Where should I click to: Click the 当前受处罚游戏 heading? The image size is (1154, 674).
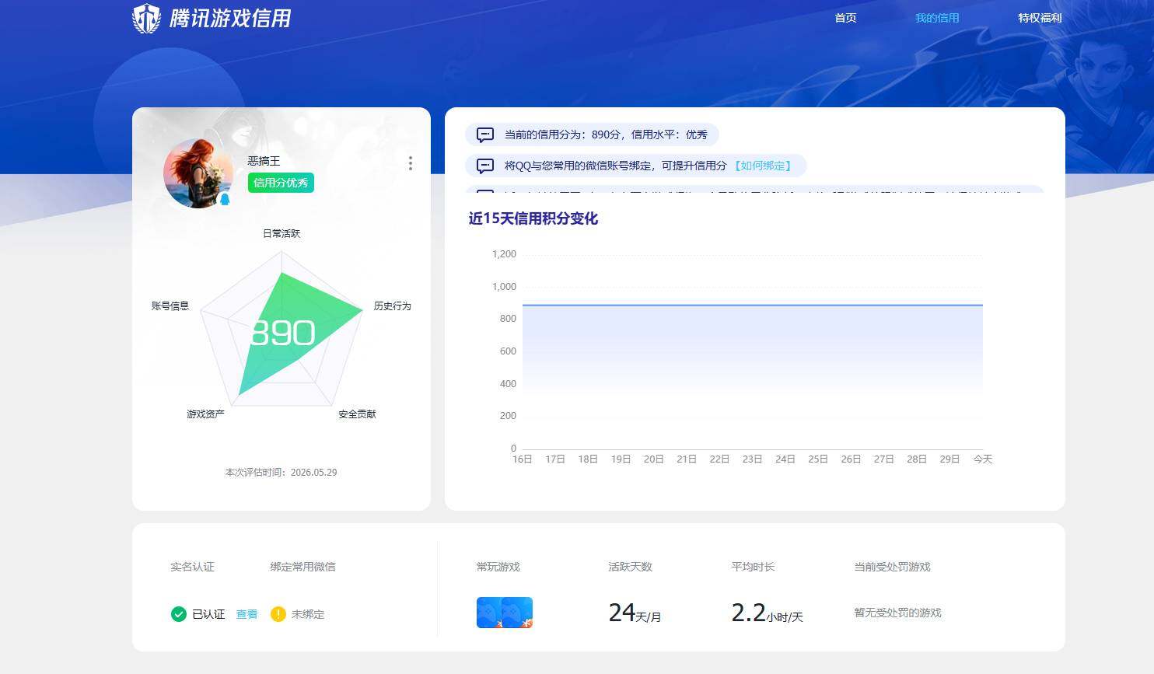892,567
